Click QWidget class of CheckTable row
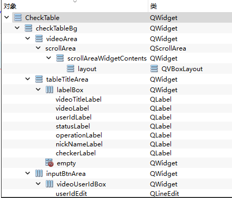Screen dimensions: 232x198 point(164,18)
